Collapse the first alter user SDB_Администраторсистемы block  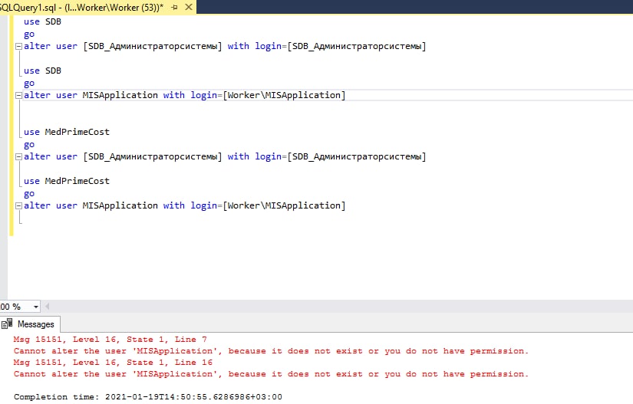click(18, 46)
